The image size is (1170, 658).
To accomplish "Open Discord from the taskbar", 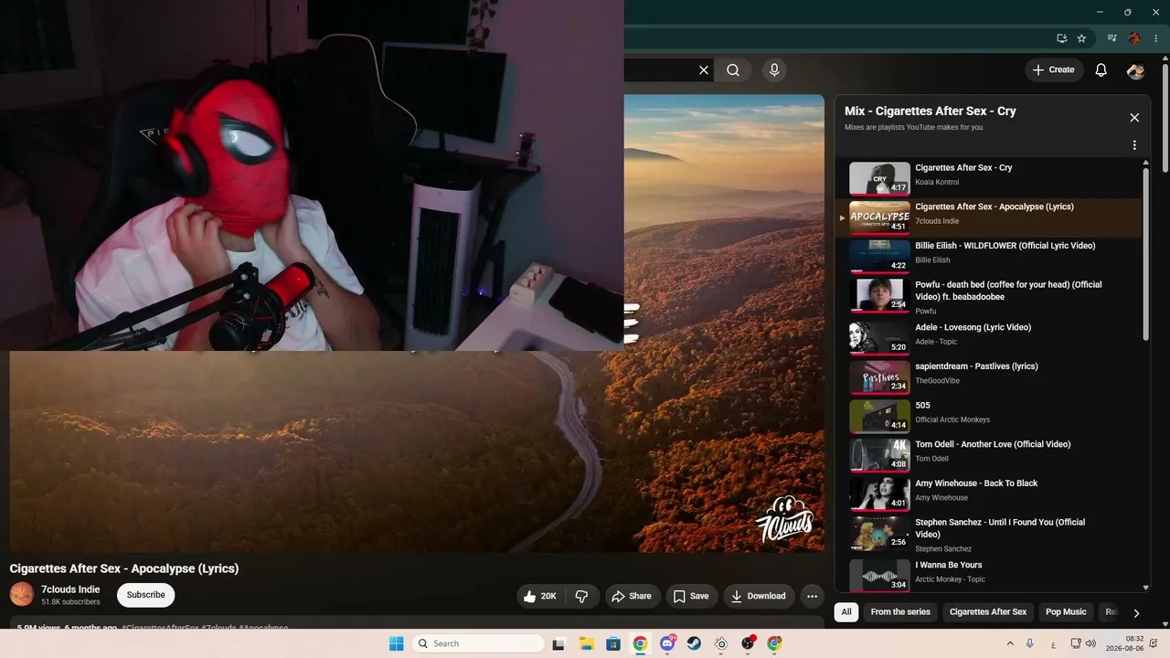I will (x=667, y=643).
